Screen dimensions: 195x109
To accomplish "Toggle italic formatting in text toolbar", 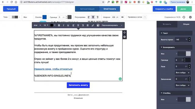I will point(64,25).
